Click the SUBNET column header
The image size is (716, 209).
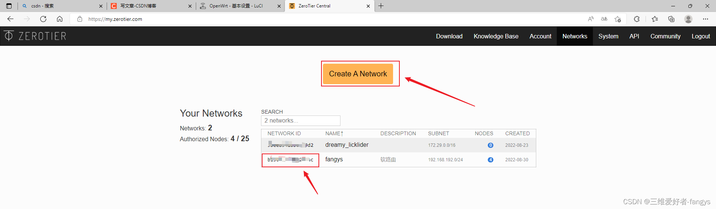(x=439, y=133)
